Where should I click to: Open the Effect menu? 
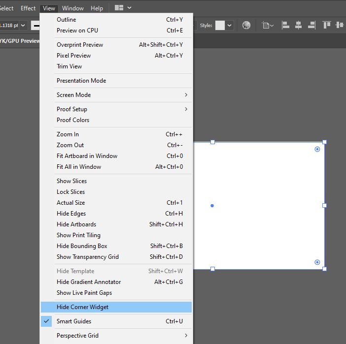coord(28,8)
